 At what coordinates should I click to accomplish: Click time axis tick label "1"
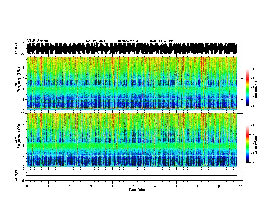[x=48, y=186]
